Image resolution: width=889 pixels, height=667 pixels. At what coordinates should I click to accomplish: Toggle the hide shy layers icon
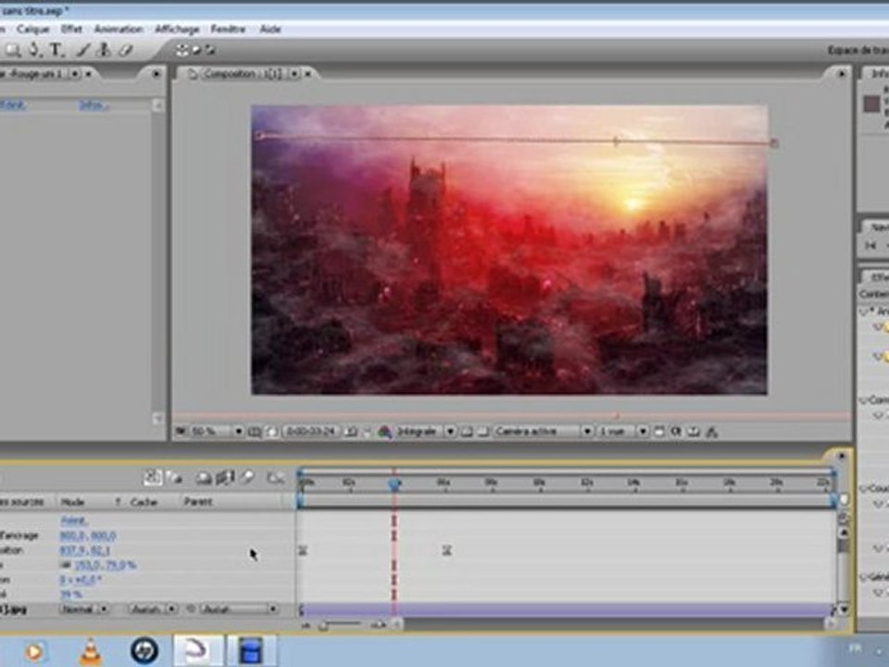click(x=203, y=478)
